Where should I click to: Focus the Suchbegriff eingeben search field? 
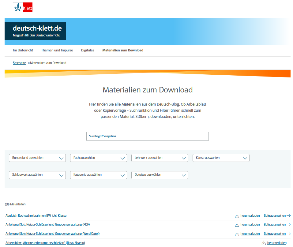click(x=148, y=136)
